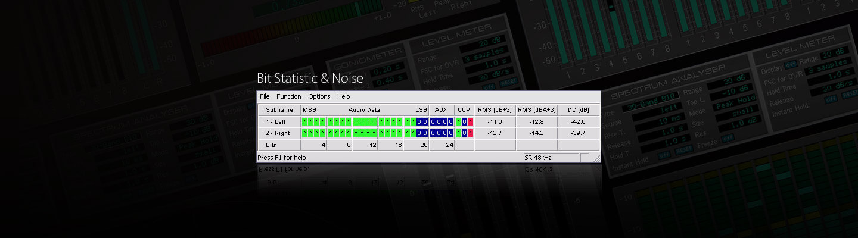Click the 'SR 48kHz' status bar field
The width and height of the screenshot is (858, 238).
[x=551, y=158]
